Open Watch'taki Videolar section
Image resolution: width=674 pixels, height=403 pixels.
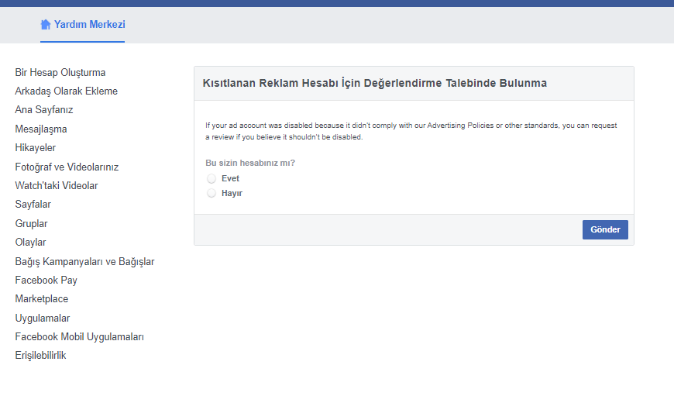coord(57,186)
